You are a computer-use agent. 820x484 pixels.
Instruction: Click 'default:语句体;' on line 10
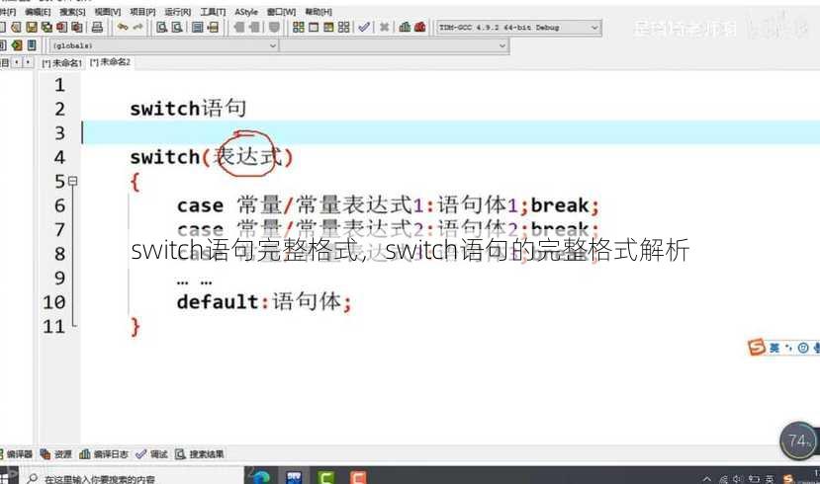[x=264, y=302]
